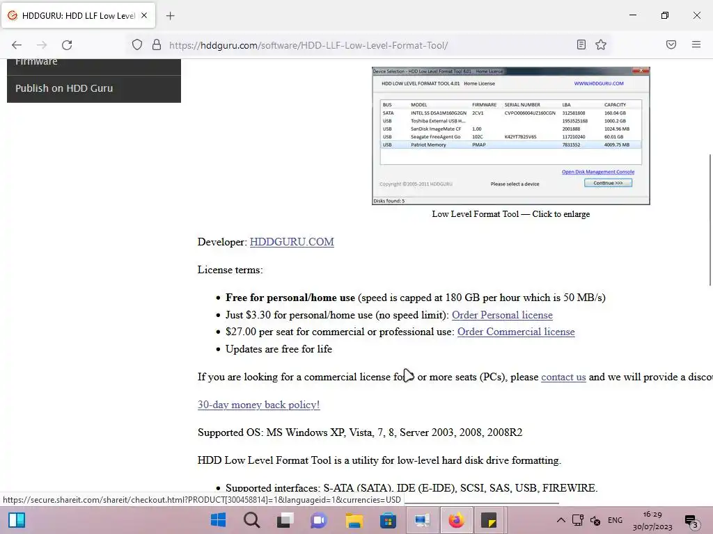Save page to Pocket
This screenshot has height=534, width=713.
pyautogui.click(x=671, y=44)
